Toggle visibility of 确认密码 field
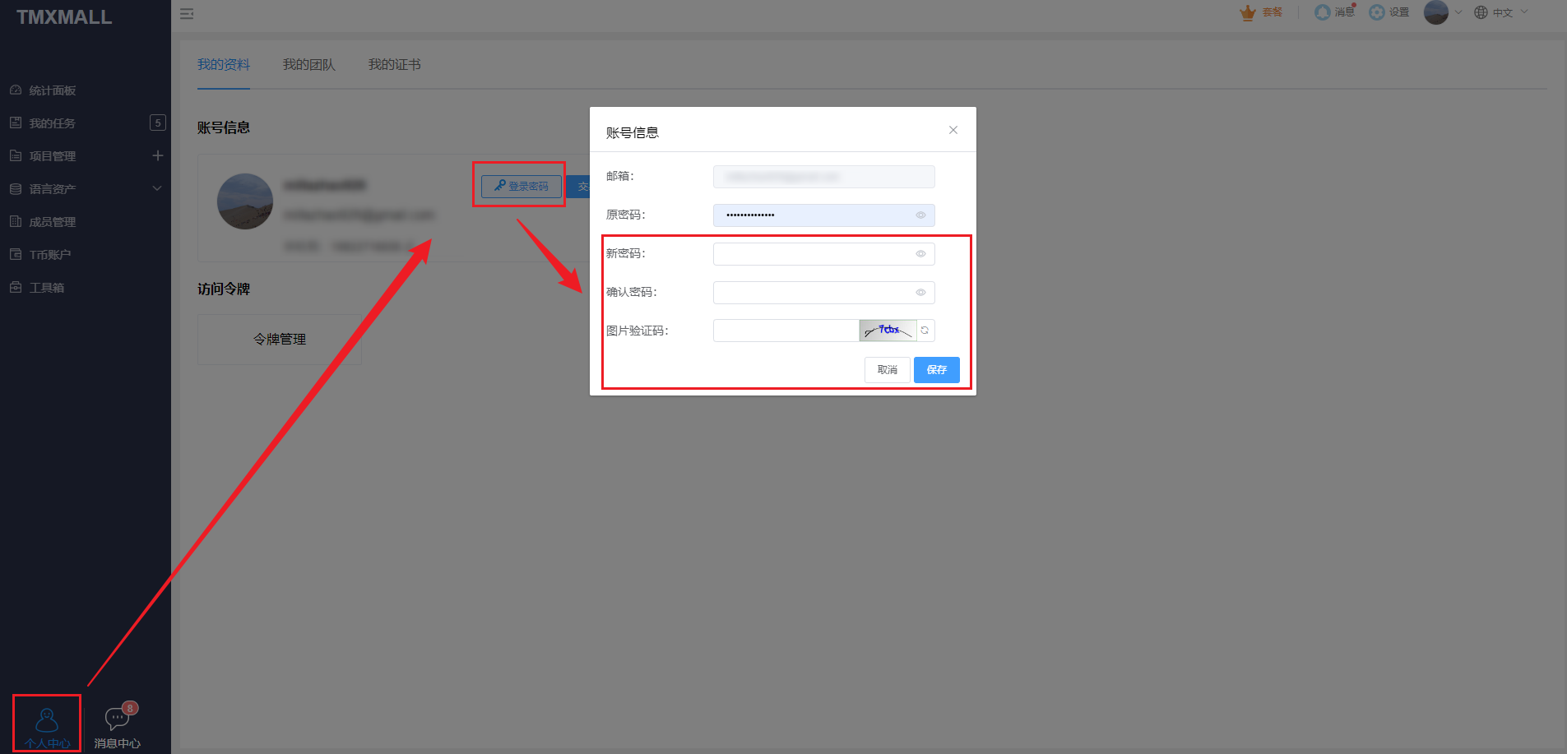This screenshot has width=1567, height=754. click(920, 293)
